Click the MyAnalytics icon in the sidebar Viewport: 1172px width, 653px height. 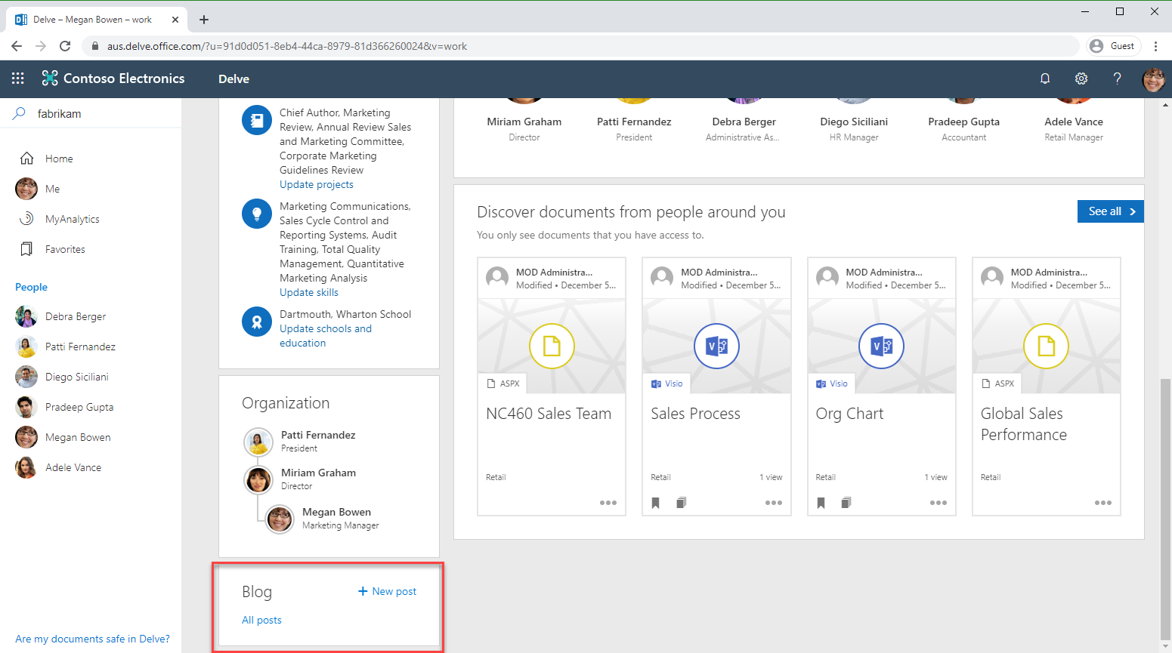26,219
